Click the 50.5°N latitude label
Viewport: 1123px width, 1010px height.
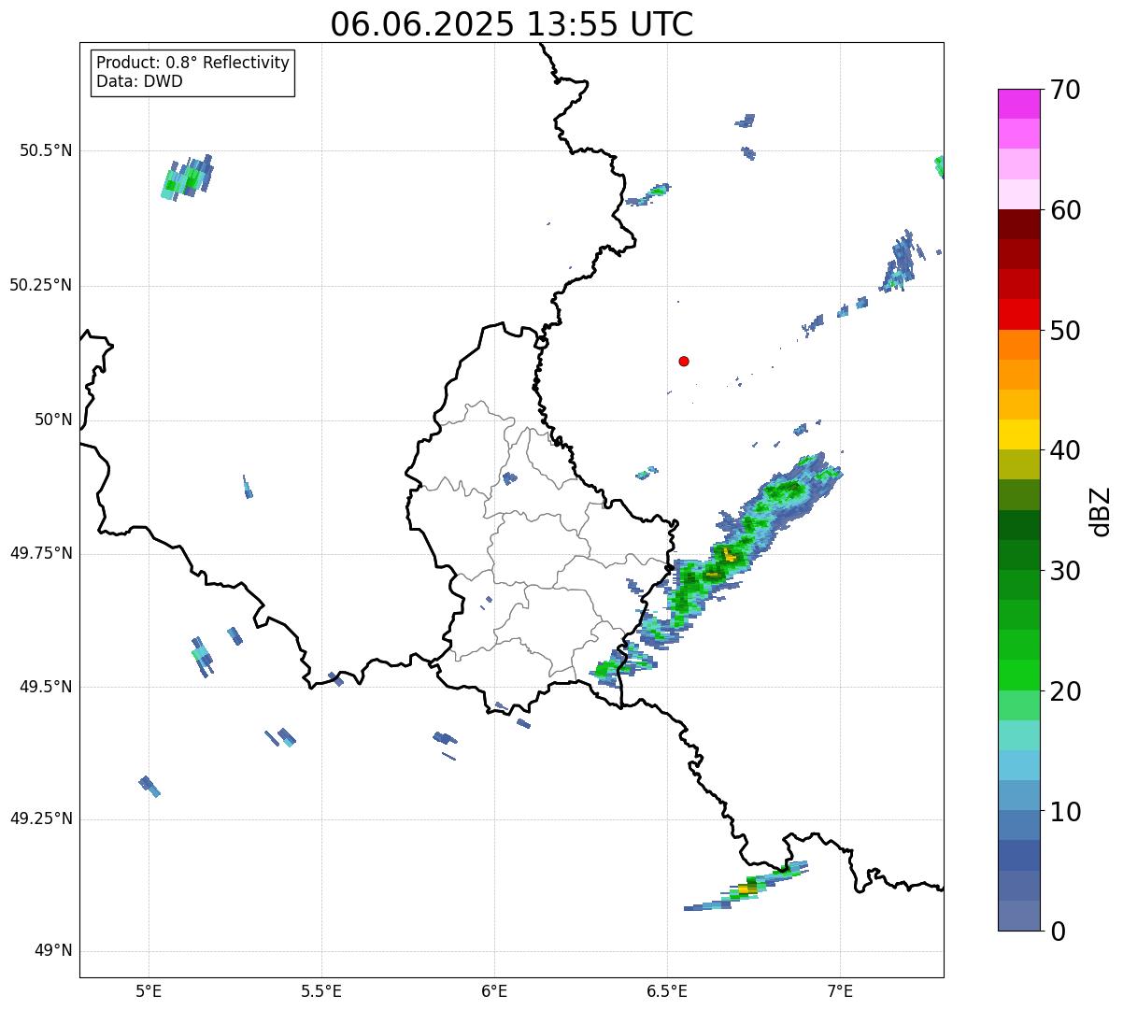pyautogui.click(x=46, y=150)
